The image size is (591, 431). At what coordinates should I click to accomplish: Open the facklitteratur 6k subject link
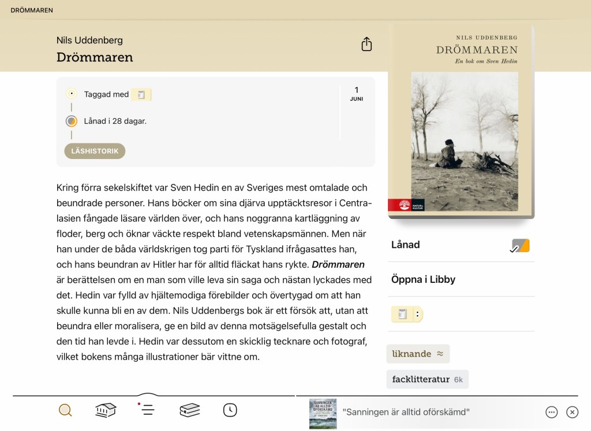point(427,379)
